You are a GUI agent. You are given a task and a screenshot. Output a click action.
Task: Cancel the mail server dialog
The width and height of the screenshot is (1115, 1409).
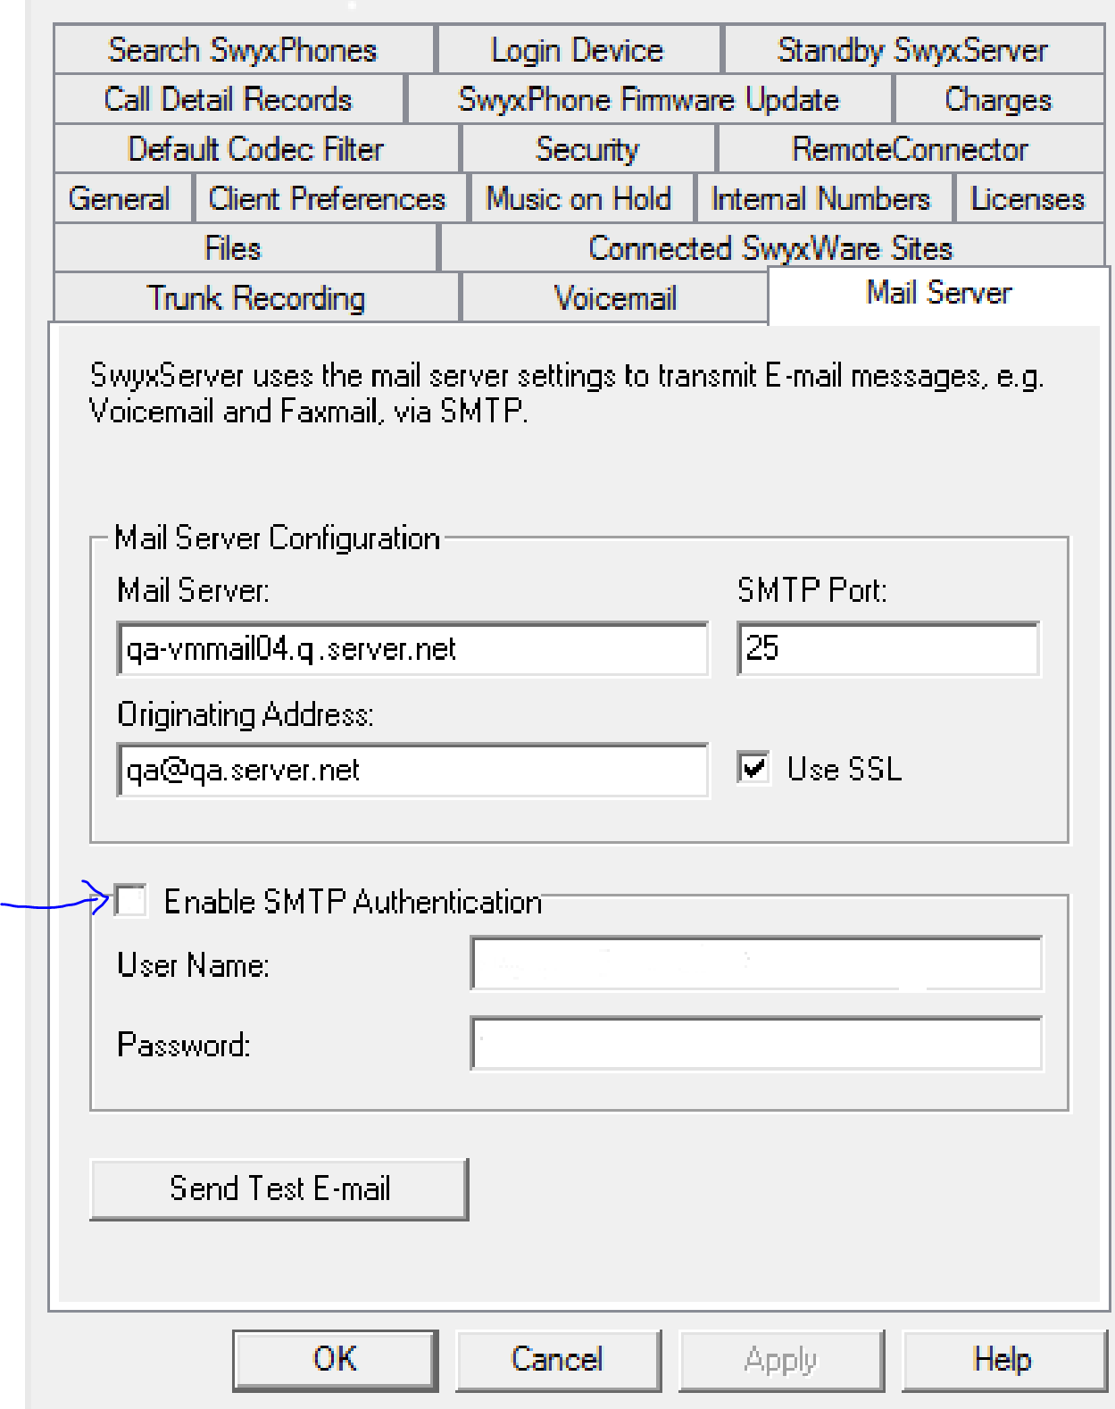click(x=558, y=1359)
